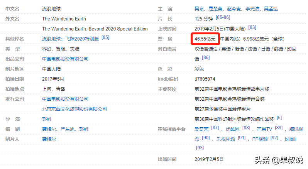Click the [92] citation after PP视频
Screen dimensions: 308x169
coord(274,138)
